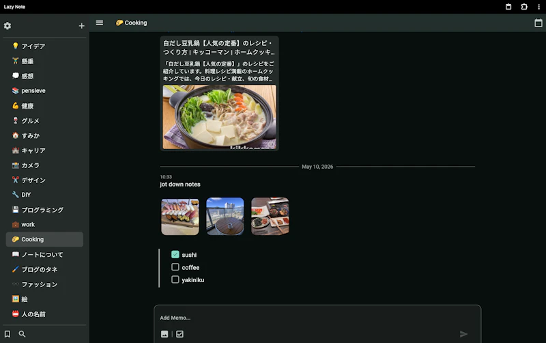Click the sushi checklist label
The width and height of the screenshot is (546, 343).
coord(189,255)
